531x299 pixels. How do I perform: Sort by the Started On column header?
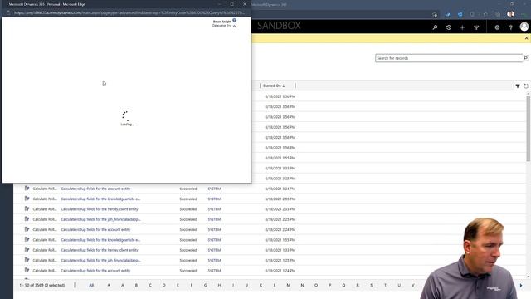pyautogui.click(x=274, y=86)
